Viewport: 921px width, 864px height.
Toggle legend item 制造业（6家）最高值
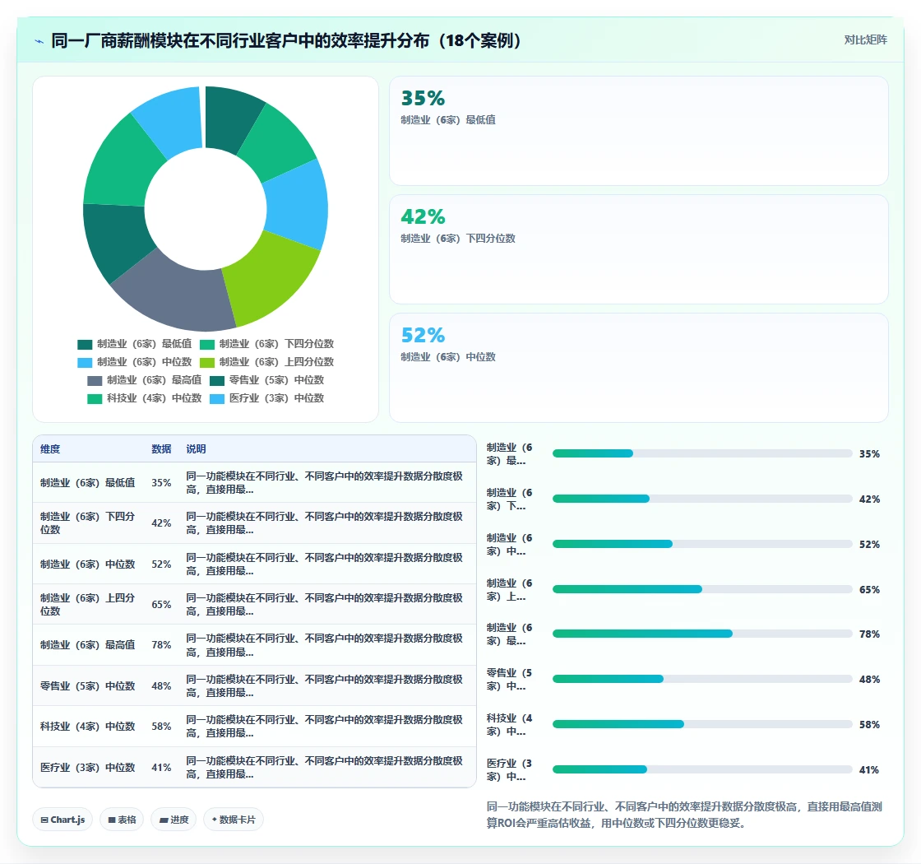click(x=145, y=380)
